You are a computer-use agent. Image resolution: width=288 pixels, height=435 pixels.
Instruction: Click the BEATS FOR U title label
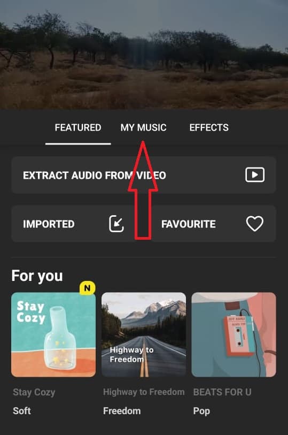222,392
